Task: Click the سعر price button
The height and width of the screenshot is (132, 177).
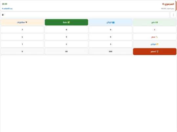Action: point(155,37)
